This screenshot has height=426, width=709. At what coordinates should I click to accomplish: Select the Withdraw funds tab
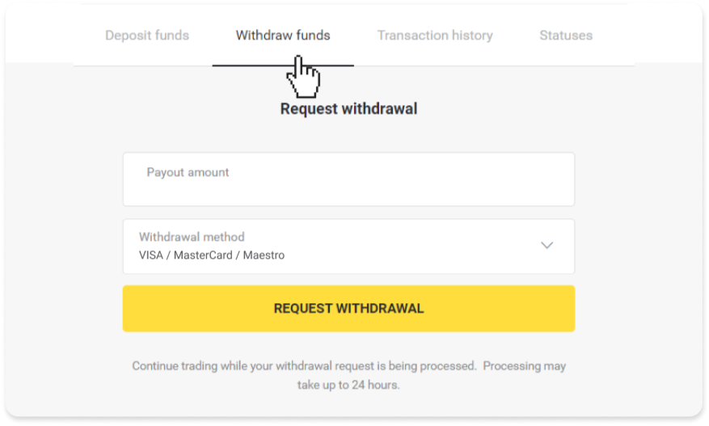click(x=282, y=36)
